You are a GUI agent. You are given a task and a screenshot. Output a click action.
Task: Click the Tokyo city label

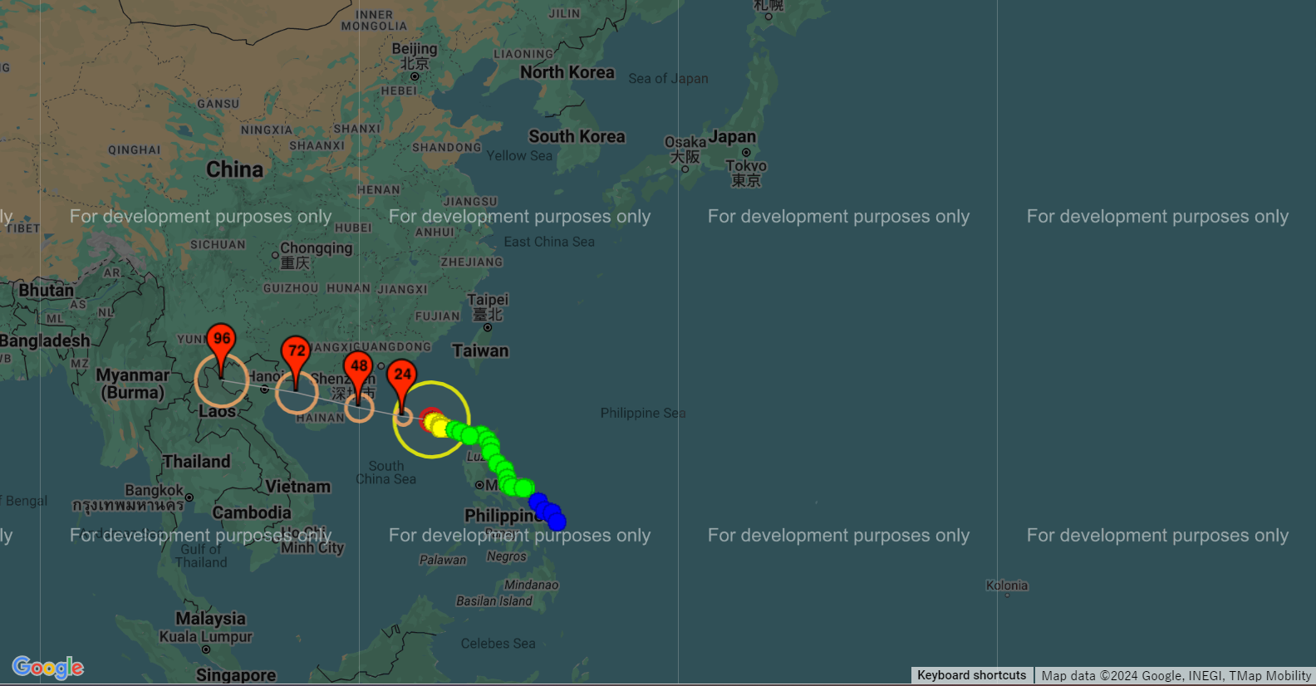(746, 173)
